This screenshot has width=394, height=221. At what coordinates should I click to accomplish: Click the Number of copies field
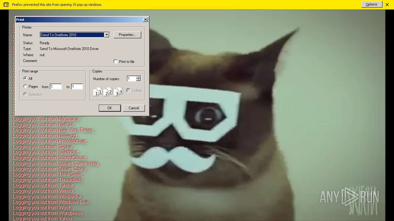tap(131, 79)
